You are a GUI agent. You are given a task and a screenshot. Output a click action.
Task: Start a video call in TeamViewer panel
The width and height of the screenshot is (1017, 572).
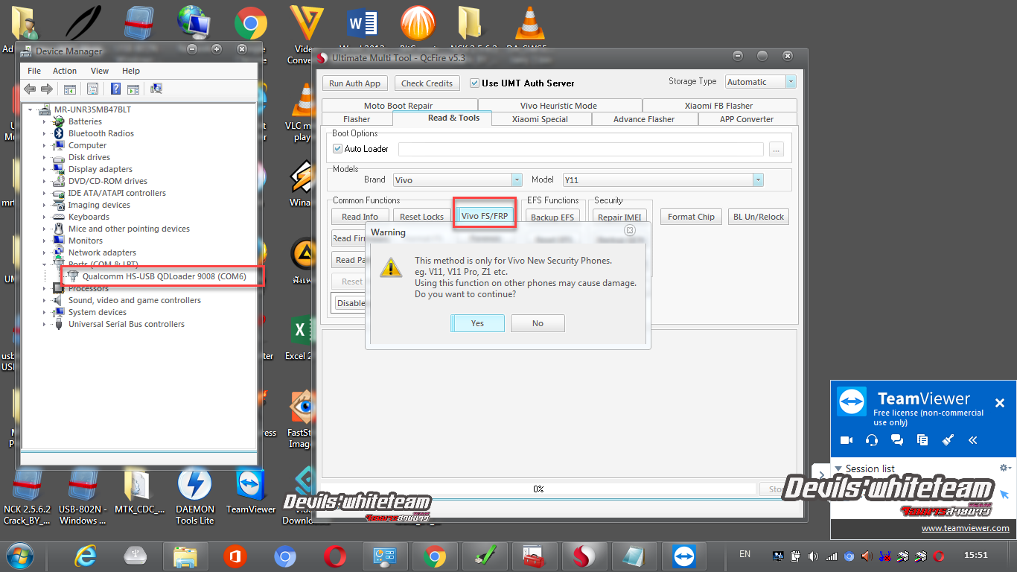click(847, 440)
